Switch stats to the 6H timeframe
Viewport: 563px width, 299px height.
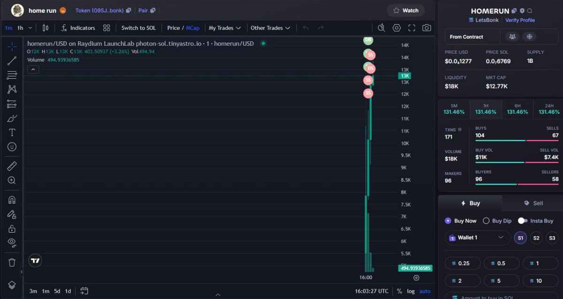click(x=517, y=109)
